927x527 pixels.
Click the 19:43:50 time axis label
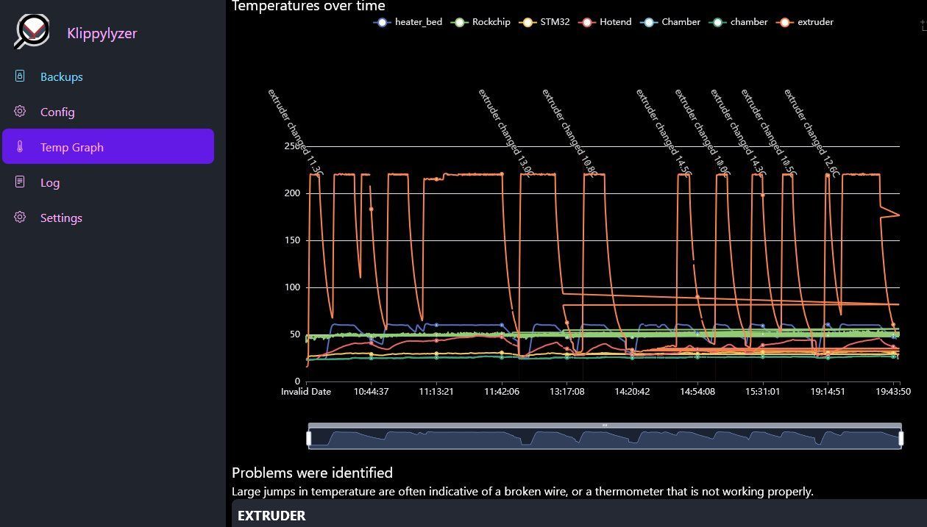click(892, 392)
